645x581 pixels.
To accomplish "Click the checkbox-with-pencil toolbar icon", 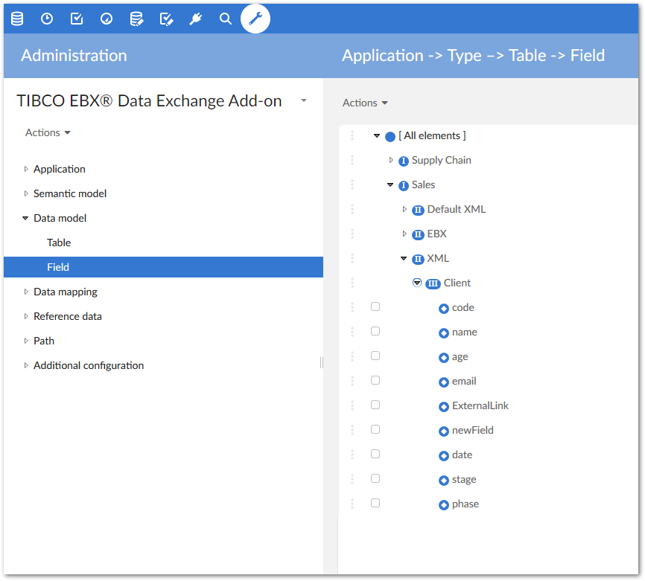I will [x=166, y=19].
